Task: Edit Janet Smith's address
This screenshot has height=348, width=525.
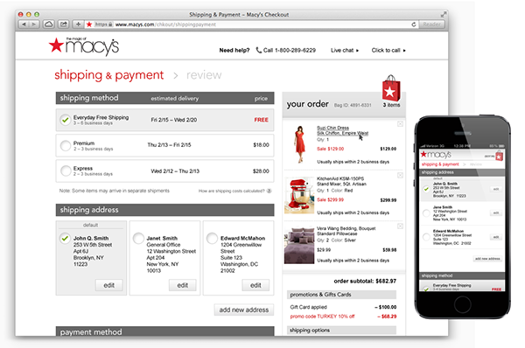Action: (183, 285)
